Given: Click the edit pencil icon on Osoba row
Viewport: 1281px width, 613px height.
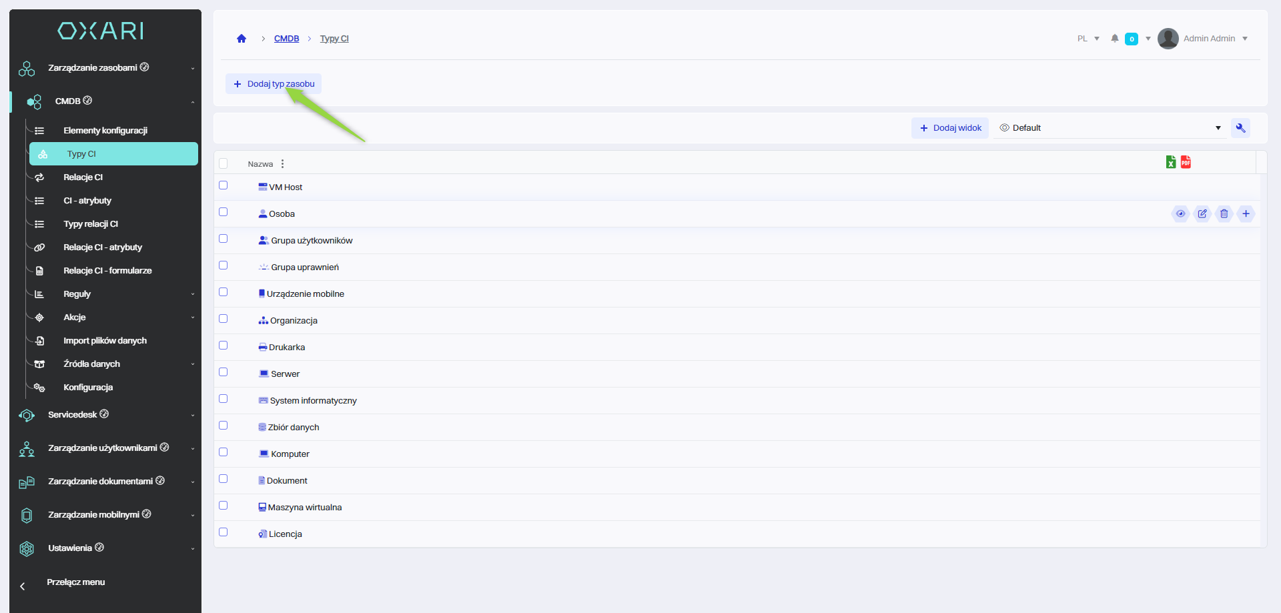Looking at the screenshot, I should [x=1202, y=214].
